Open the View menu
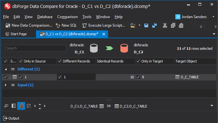The height and width of the screenshot is (123, 218). pyautogui.click(x=28, y=17)
